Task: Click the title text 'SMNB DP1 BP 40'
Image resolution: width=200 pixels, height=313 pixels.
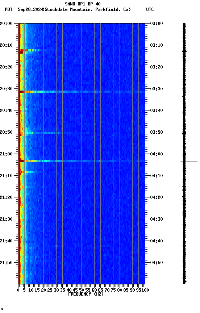Action: pyautogui.click(x=83, y=4)
